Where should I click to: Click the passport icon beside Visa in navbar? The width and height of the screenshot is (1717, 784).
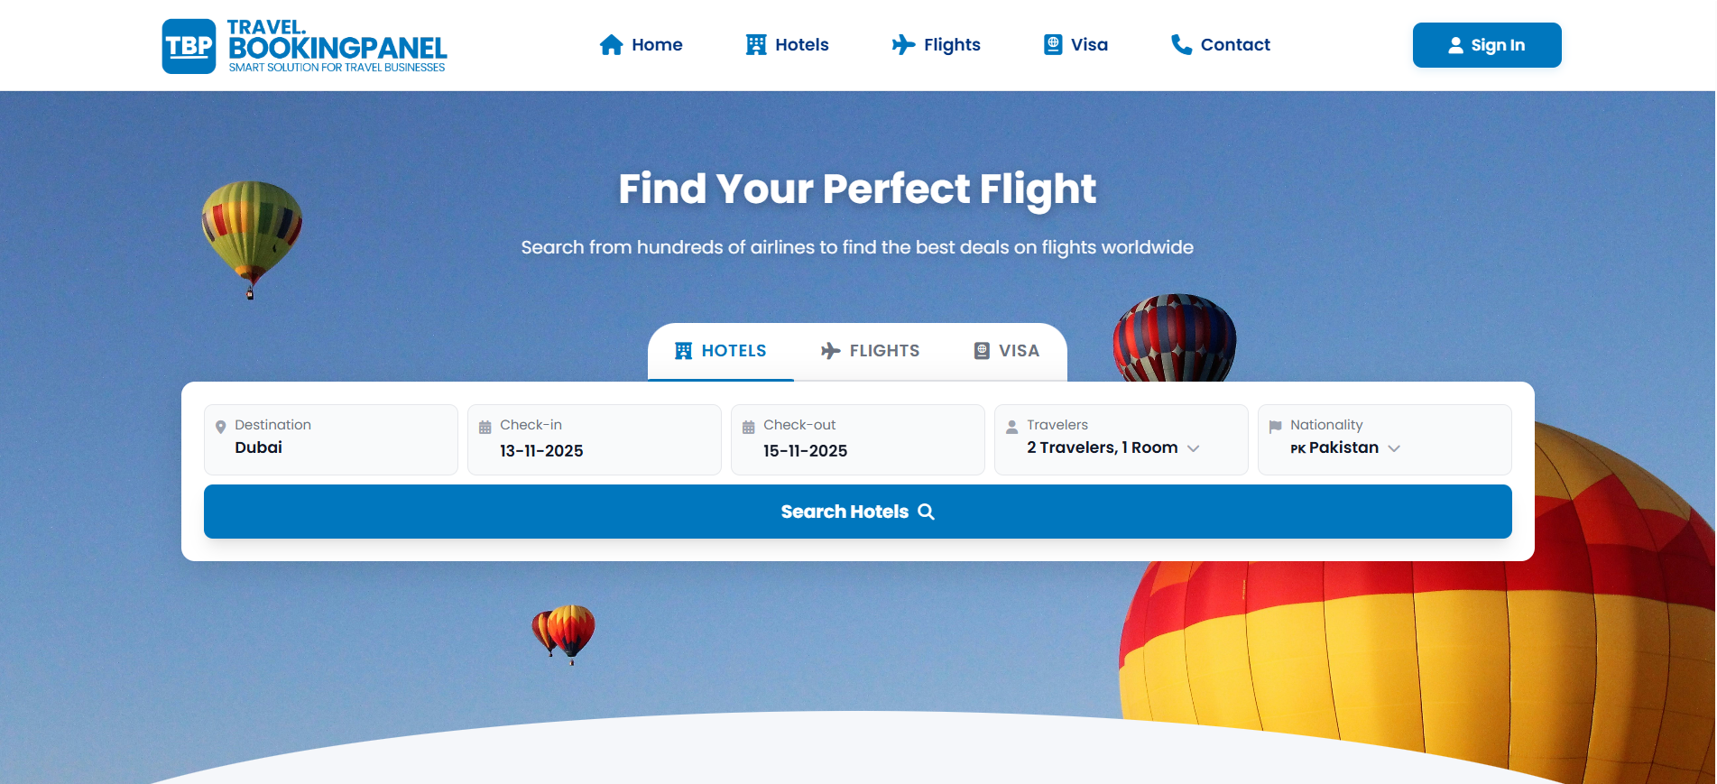click(x=1052, y=45)
